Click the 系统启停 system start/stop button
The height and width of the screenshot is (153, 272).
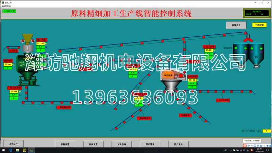coord(14,143)
